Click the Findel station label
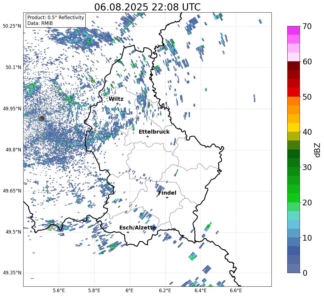Screen dimensions: 324x296 click(x=167, y=193)
